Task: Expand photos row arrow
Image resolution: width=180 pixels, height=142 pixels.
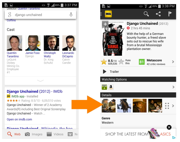Action: click(x=173, y=106)
